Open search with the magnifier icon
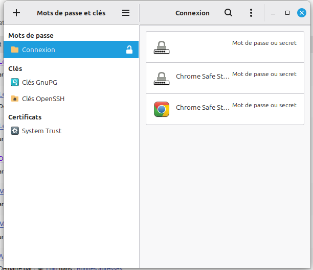The height and width of the screenshot is (270, 313). click(x=229, y=13)
